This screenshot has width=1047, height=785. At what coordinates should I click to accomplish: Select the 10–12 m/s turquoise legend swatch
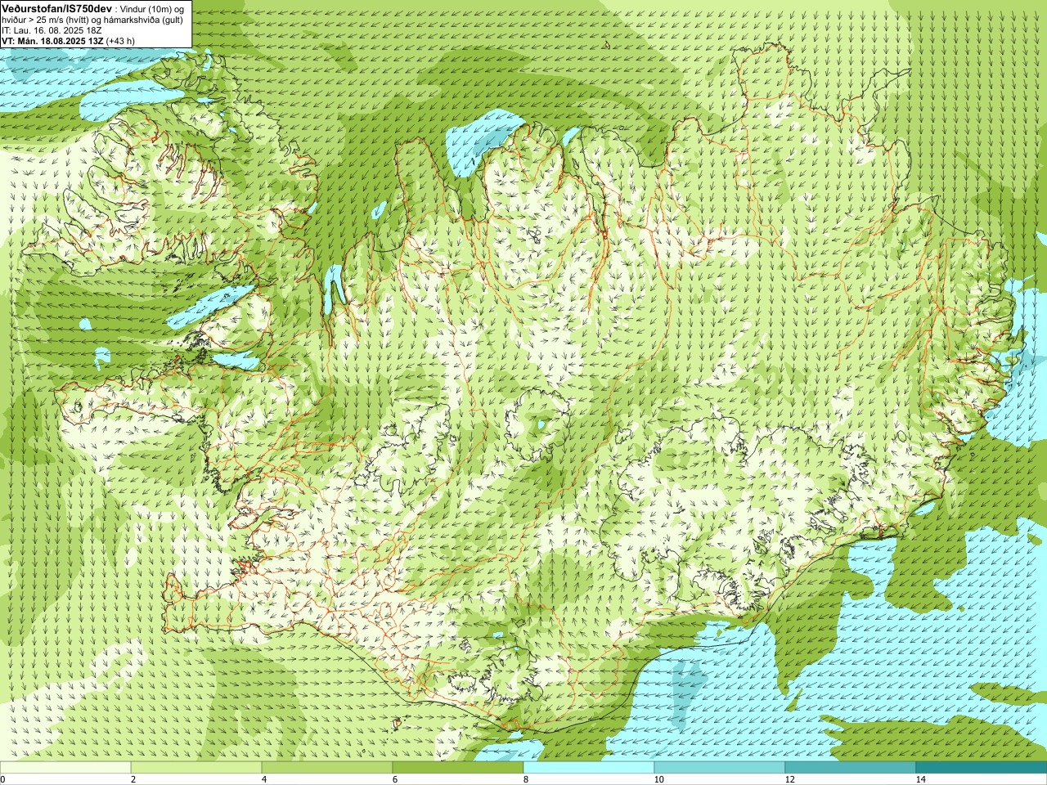720,768
